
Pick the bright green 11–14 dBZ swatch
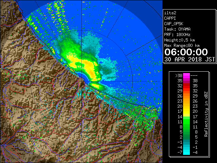tap(186, 122)
